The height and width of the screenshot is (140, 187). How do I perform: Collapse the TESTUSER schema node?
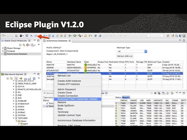pyautogui.click(x=14, y=118)
